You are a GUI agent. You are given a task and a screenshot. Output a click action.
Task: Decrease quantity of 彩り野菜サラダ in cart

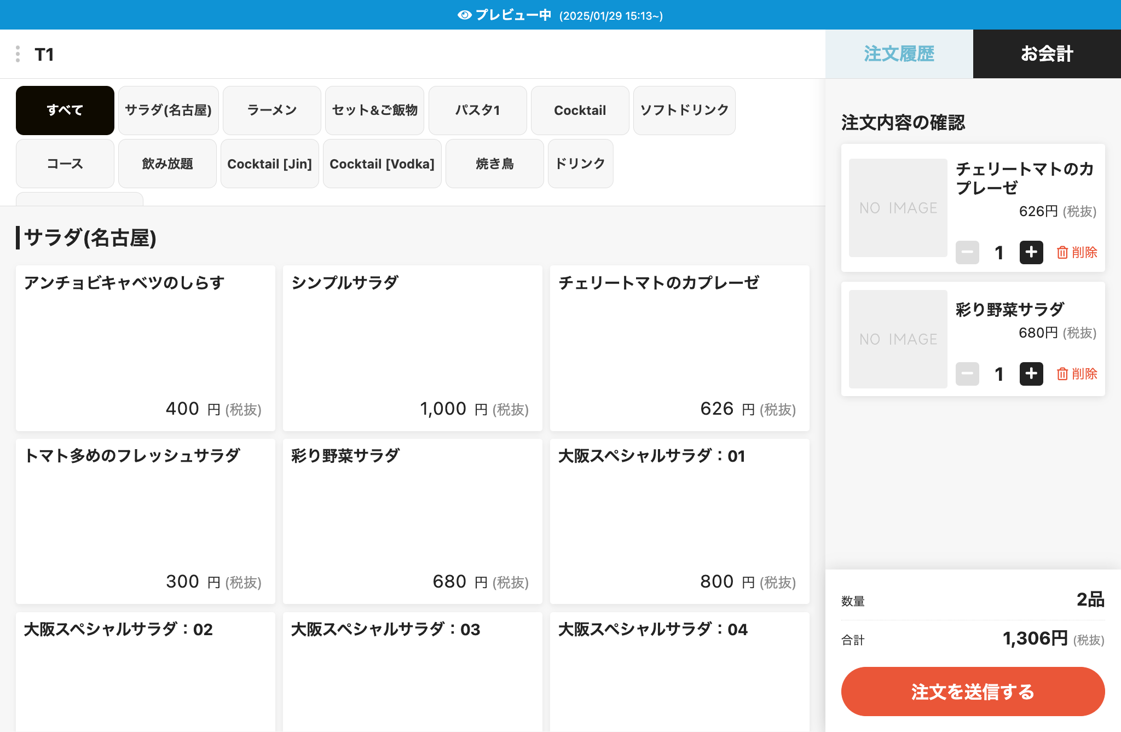click(967, 374)
